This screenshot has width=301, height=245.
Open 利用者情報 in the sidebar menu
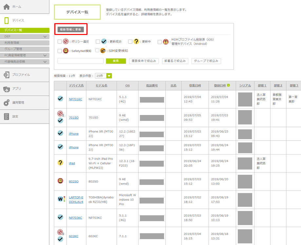(12, 43)
